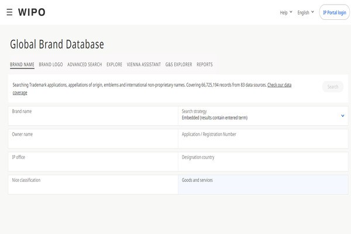Select the Explore tab

click(114, 64)
